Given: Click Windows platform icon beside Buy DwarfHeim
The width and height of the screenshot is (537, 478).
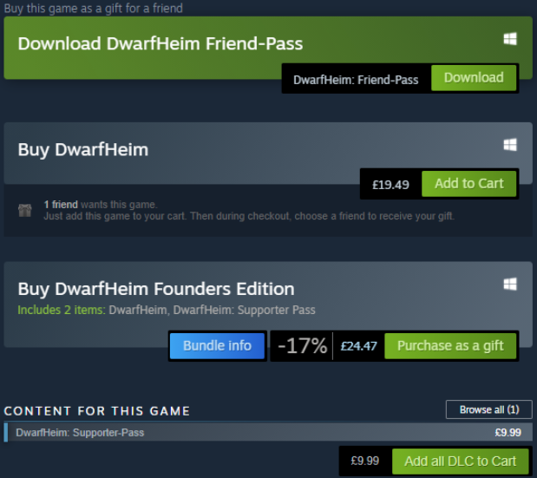Looking at the screenshot, I should pos(510,145).
